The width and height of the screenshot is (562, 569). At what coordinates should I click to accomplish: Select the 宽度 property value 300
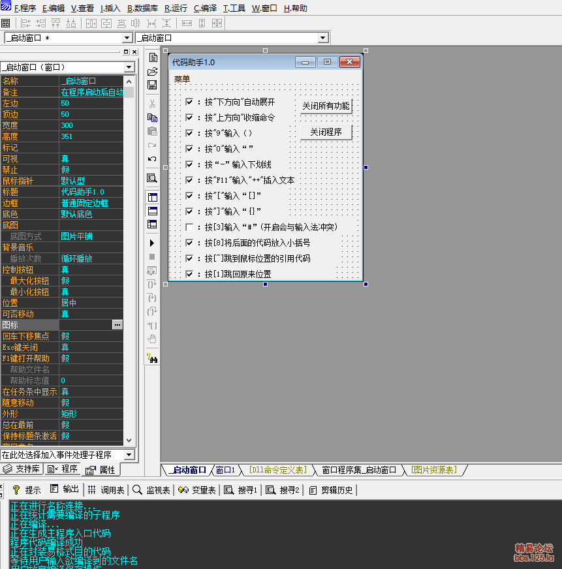pyautogui.click(x=91, y=125)
